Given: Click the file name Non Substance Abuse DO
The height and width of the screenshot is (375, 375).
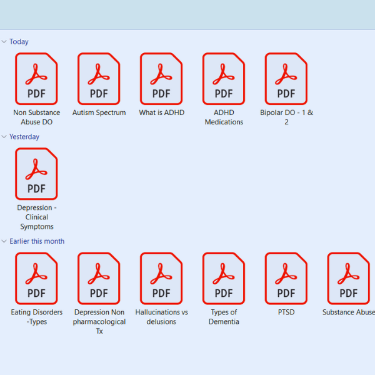Looking at the screenshot, I should click(x=37, y=117).
